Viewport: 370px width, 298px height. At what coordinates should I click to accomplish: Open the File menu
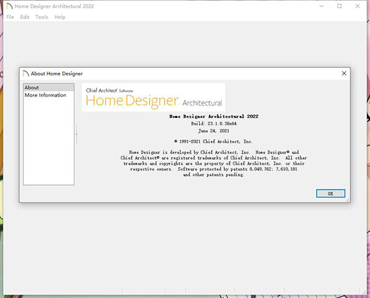10,17
